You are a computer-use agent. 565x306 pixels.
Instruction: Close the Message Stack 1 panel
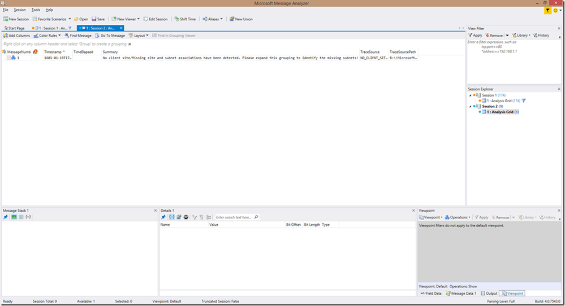pyautogui.click(x=156, y=211)
